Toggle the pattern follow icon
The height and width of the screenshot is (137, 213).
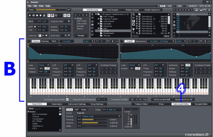click(x=49, y=15)
